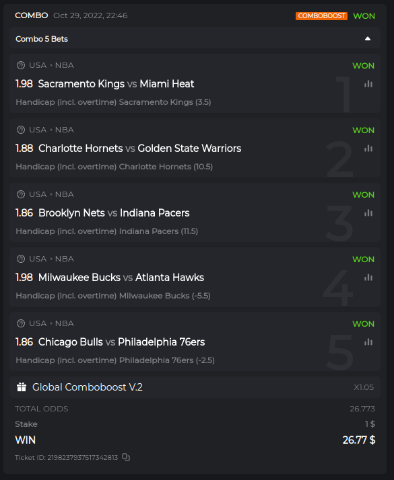Click the Combo 5 Bets header

[195, 38]
